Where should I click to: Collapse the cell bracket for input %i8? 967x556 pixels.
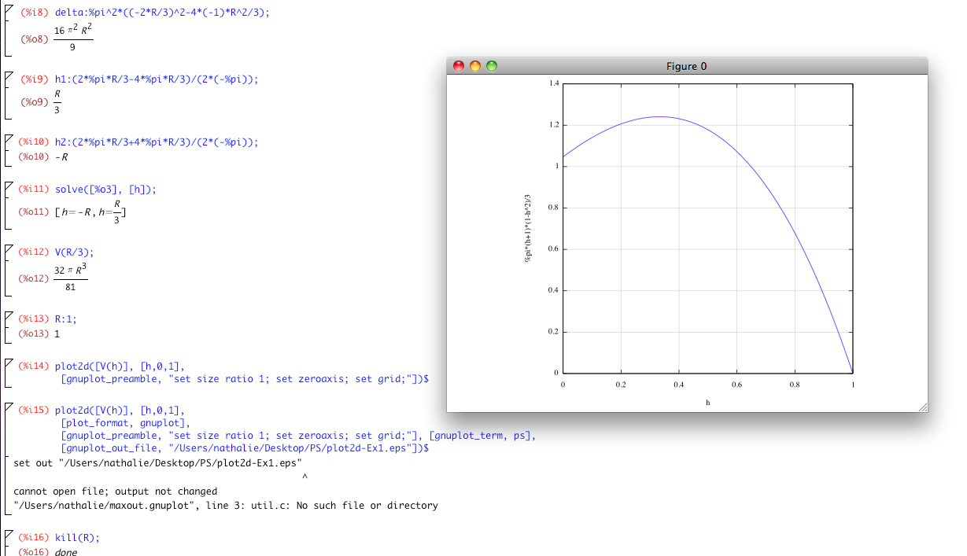pyautogui.click(x=8, y=9)
